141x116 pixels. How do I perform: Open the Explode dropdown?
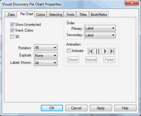46,55
